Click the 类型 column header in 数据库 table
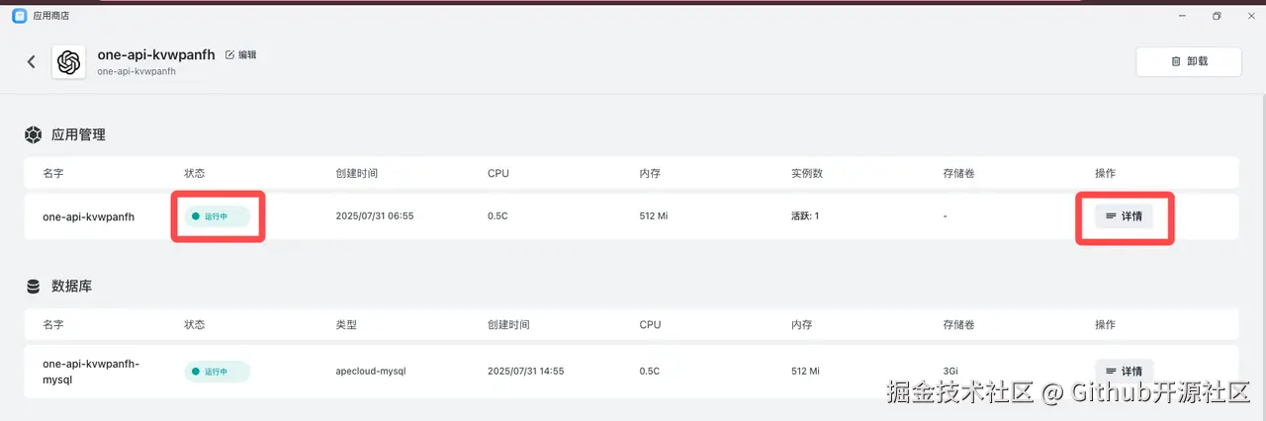 [x=346, y=325]
